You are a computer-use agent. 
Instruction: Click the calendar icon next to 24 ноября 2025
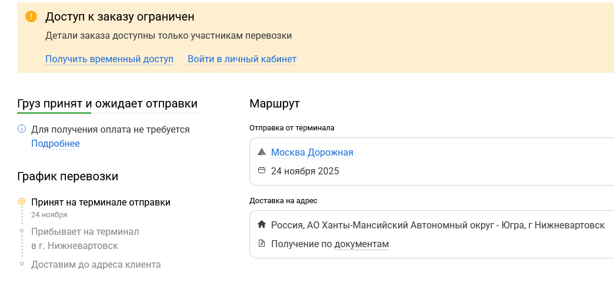(x=262, y=171)
